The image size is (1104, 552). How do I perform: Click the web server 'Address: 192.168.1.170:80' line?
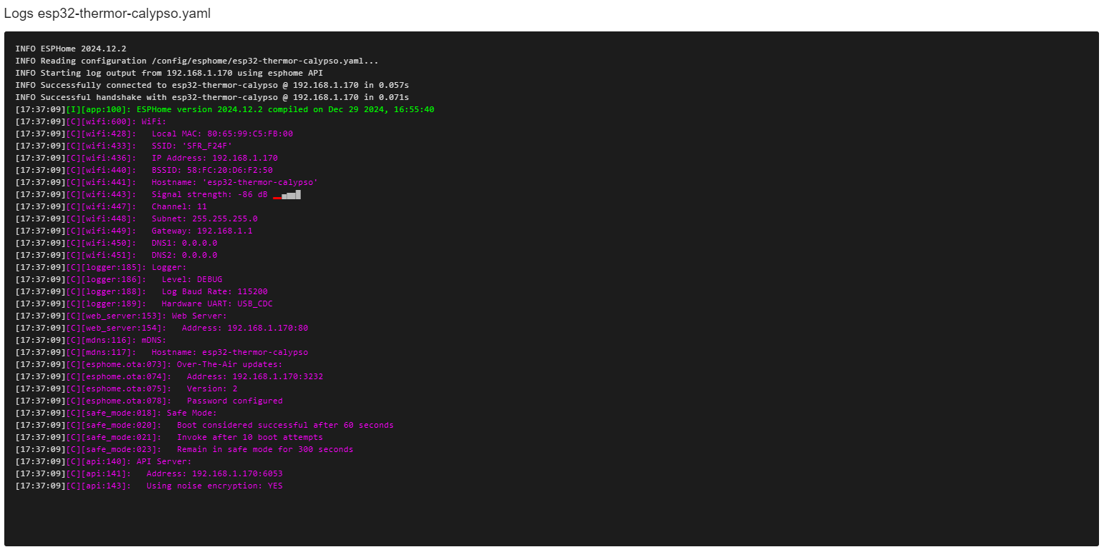(x=161, y=328)
